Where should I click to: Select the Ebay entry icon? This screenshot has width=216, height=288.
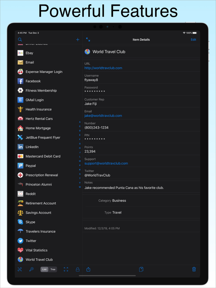pyautogui.click(x=20, y=53)
